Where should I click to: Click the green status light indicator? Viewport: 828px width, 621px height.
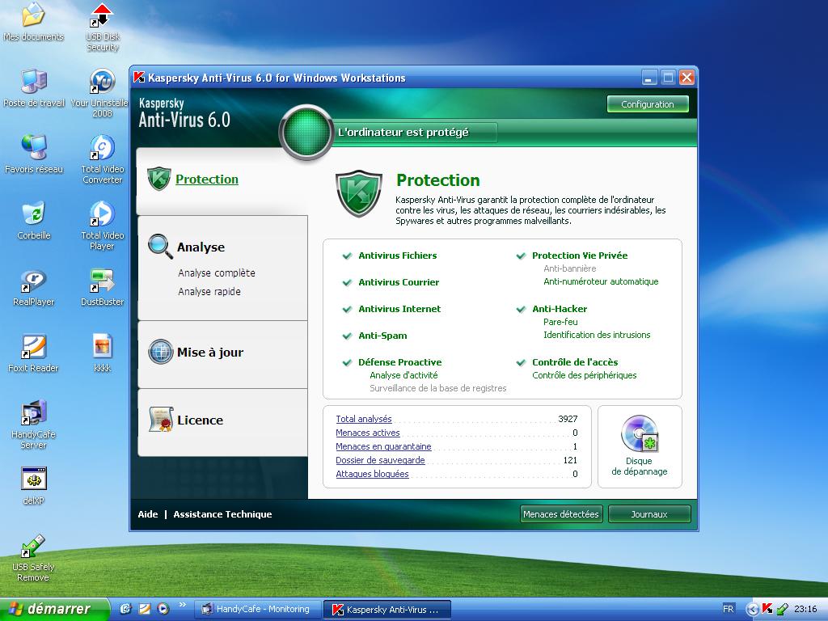(x=306, y=132)
